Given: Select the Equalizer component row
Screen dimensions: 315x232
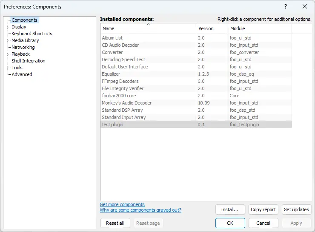Looking at the screenshot, I should click(x=196, y=74).
